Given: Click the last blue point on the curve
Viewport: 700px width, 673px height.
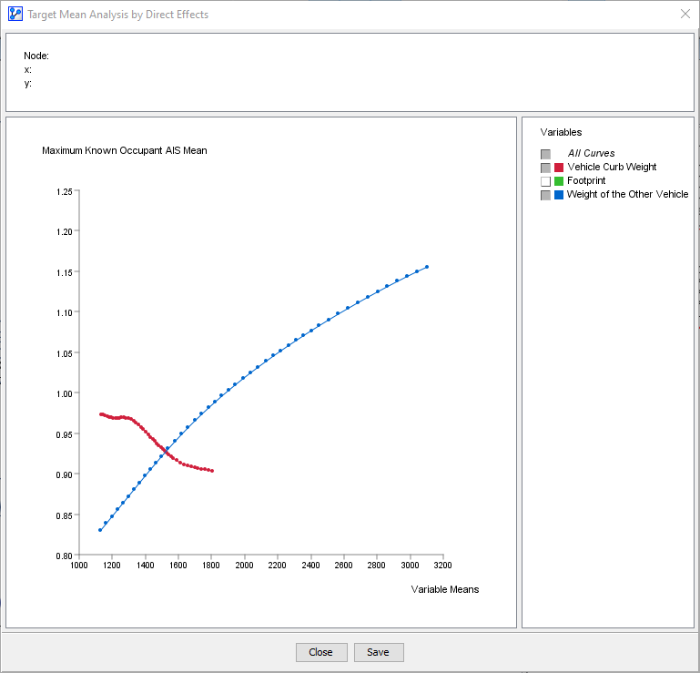Looking at the screenshot, I should [x=427, y=267].
